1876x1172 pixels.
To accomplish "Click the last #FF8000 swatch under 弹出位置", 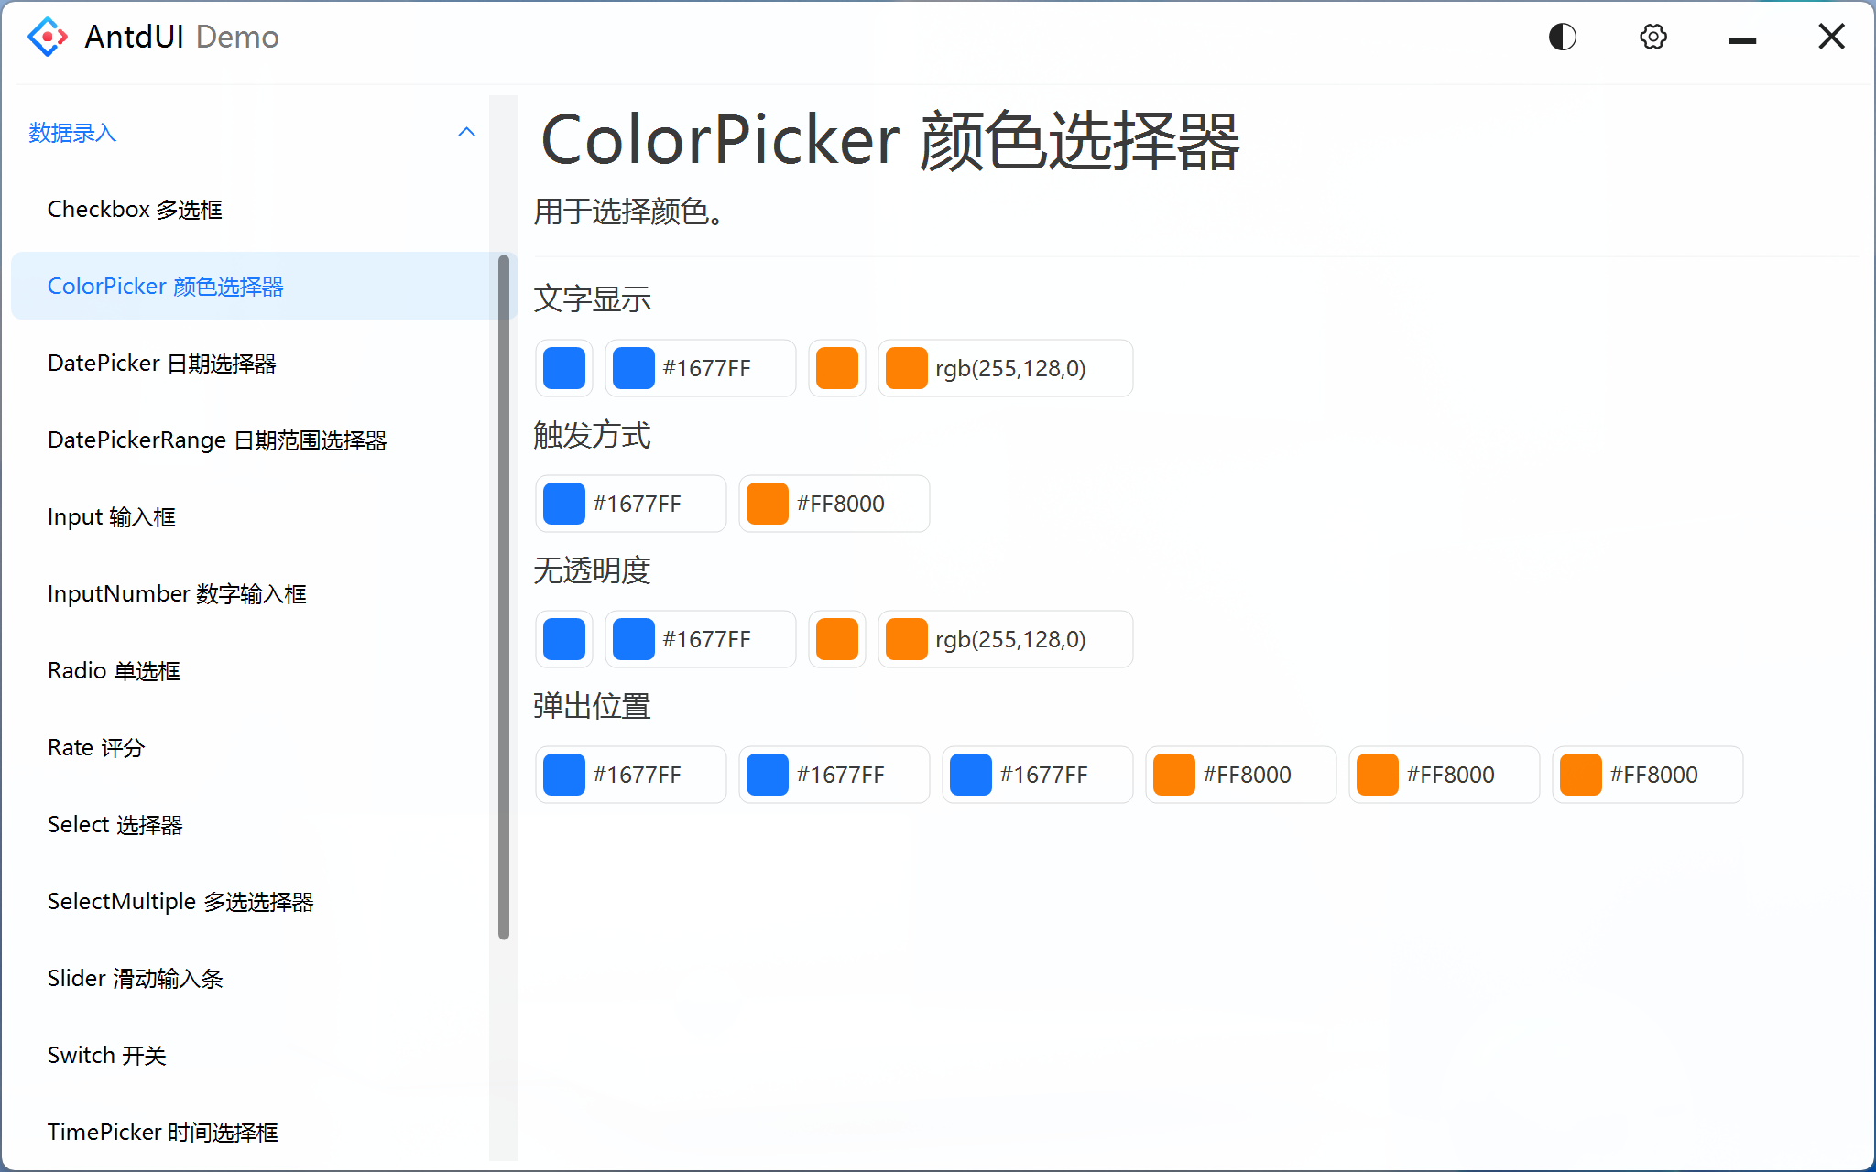I will (x=1647, y=774).
